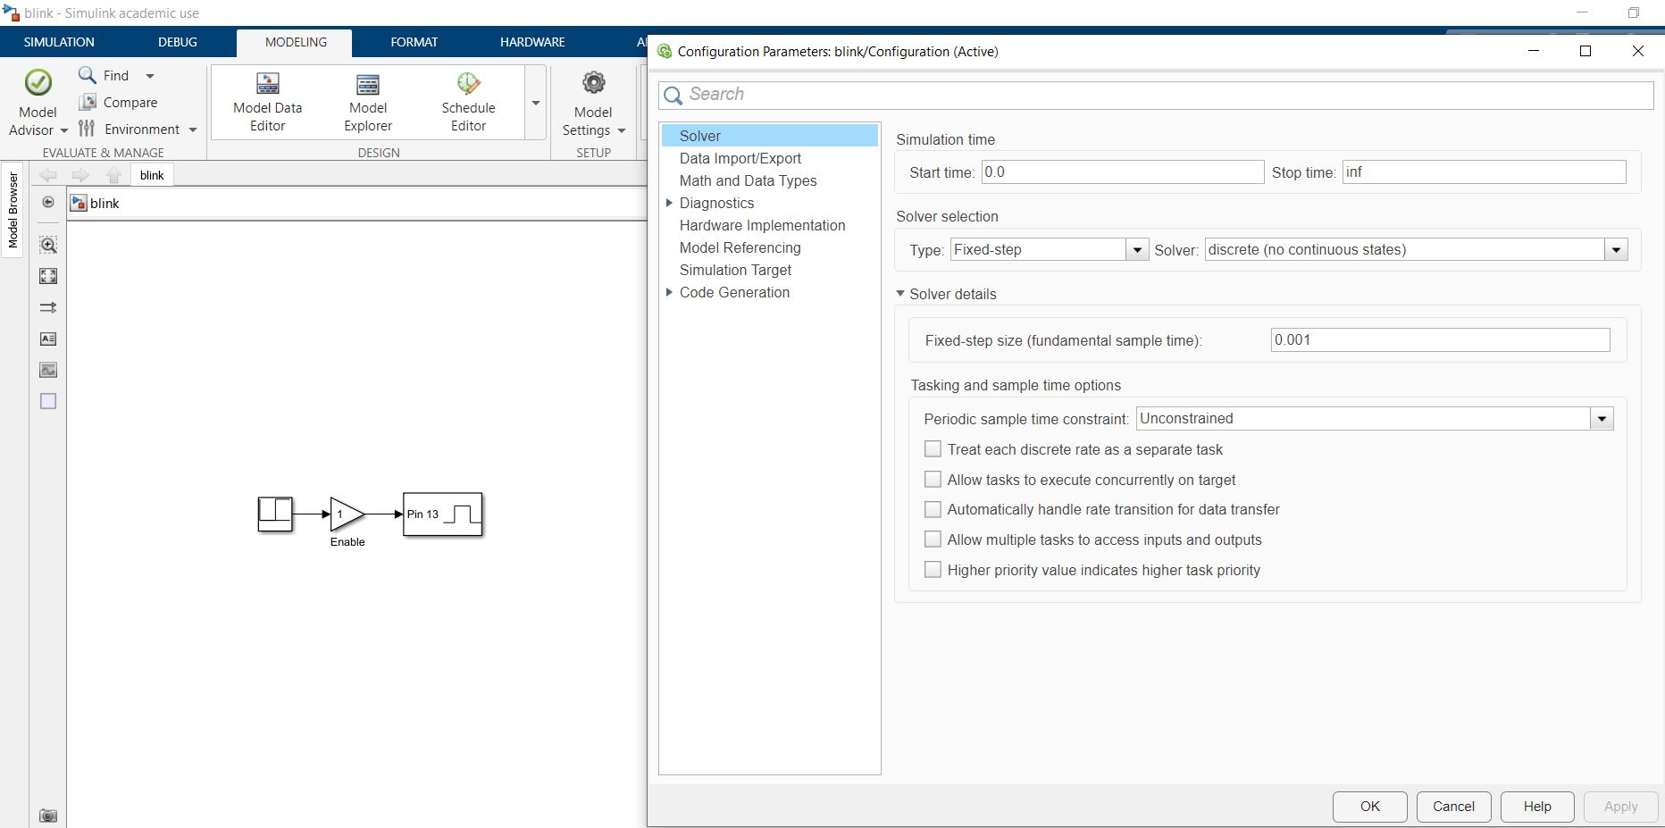Click the Find magnifier icon

point(88,75)
